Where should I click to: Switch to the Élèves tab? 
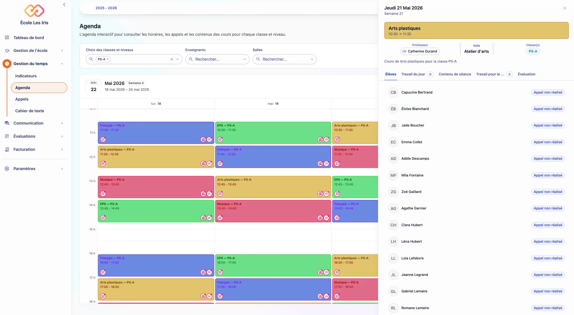(391, 74)
